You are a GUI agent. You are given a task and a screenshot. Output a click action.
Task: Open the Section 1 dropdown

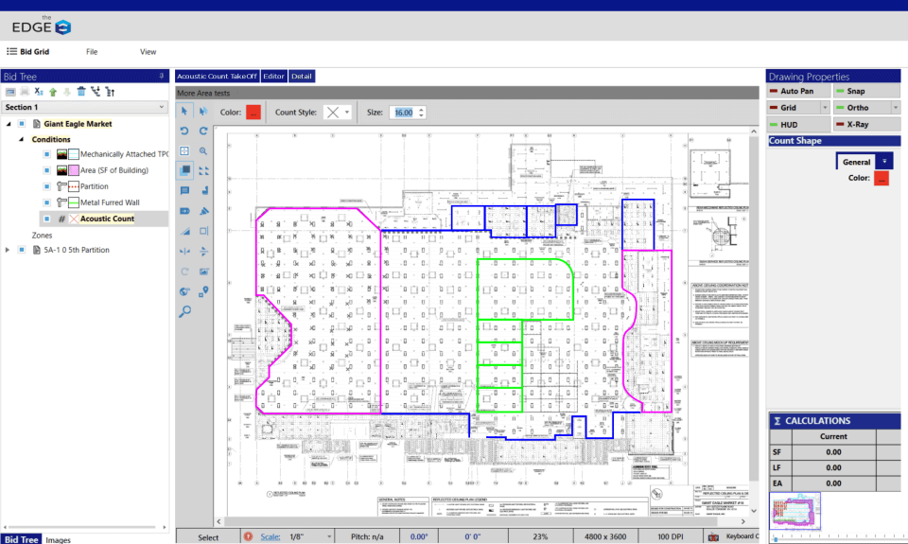coord(161,108)
